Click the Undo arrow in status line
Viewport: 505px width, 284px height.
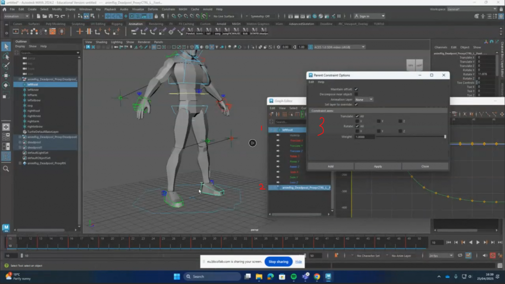pyautogui.click(x=57, y=16)
